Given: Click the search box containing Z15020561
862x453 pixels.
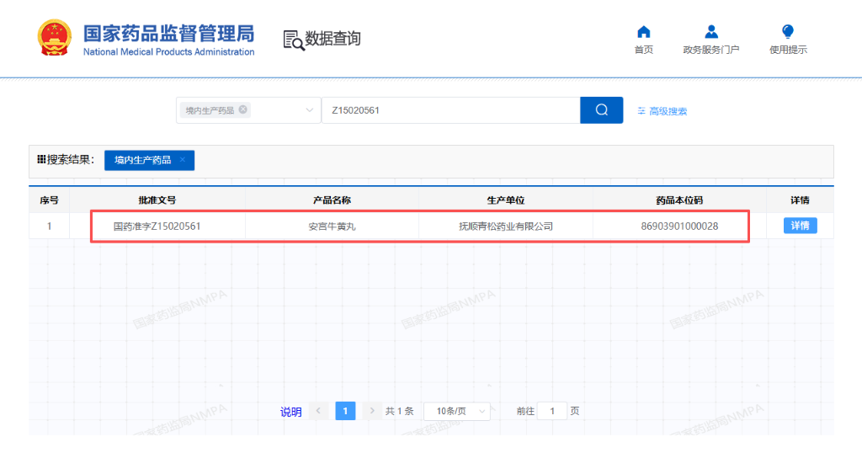Looking at the screenshot, I should (x=450, y=110).
